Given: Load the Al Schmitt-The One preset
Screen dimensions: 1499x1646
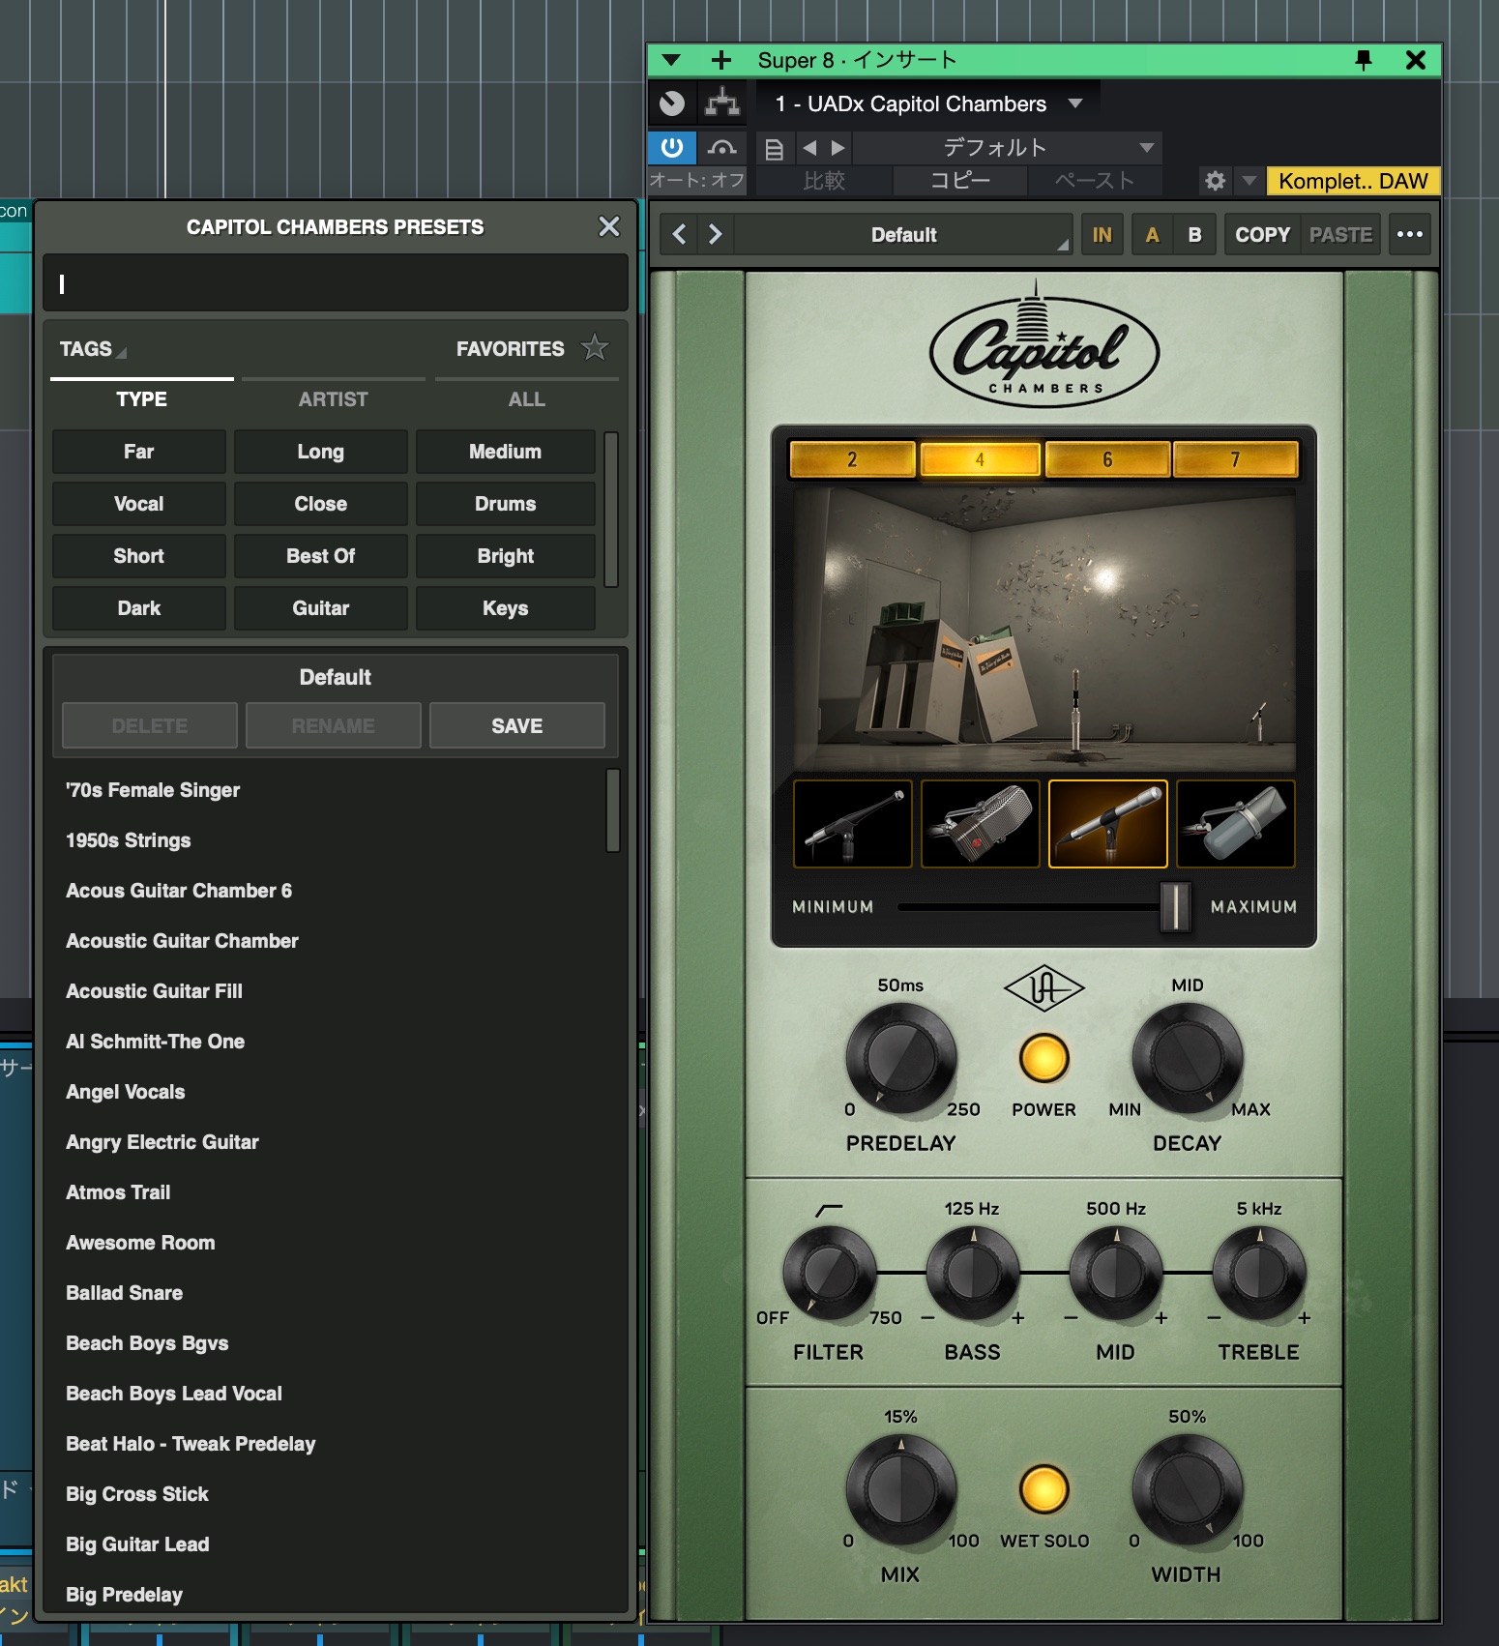Looking at the screenshot, I should (x=155, y=1042).
